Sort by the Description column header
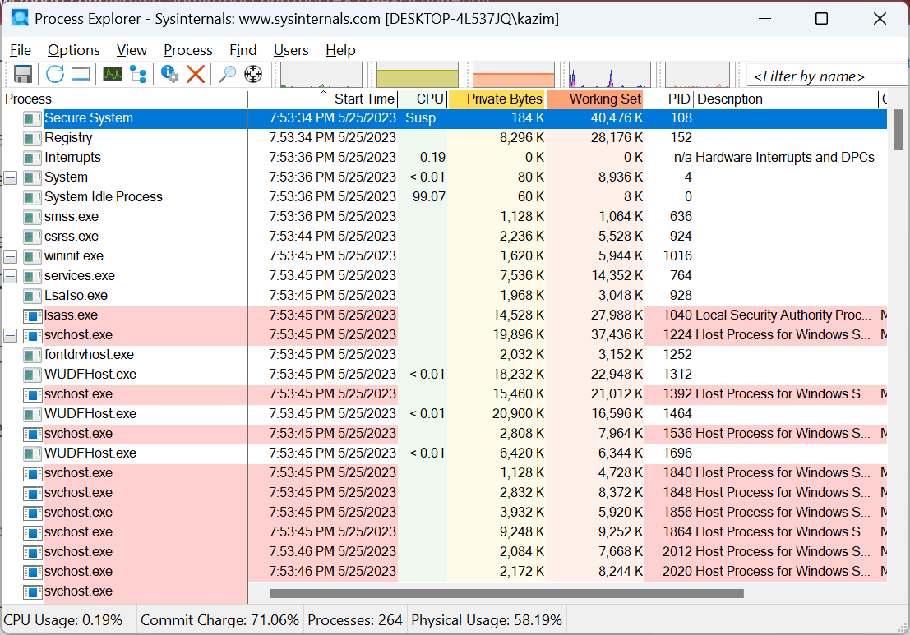910x635 pixels. click(x=787, y=99)
